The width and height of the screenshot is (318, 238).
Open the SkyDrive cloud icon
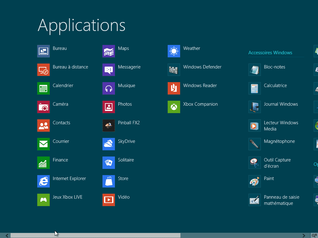109,144
